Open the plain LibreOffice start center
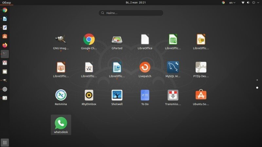The width and height of the screenshot is (262, 147). point(145,42)
